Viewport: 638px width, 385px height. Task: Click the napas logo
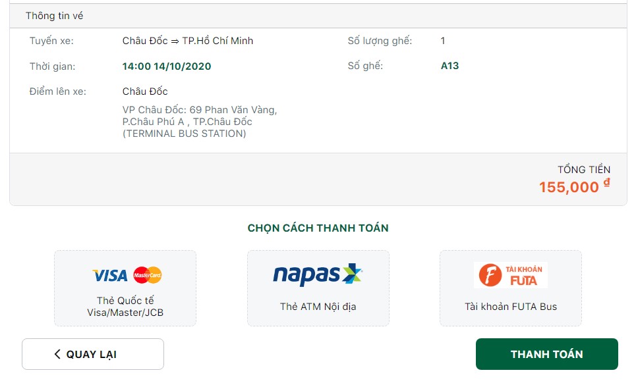[x=318, y=274]
